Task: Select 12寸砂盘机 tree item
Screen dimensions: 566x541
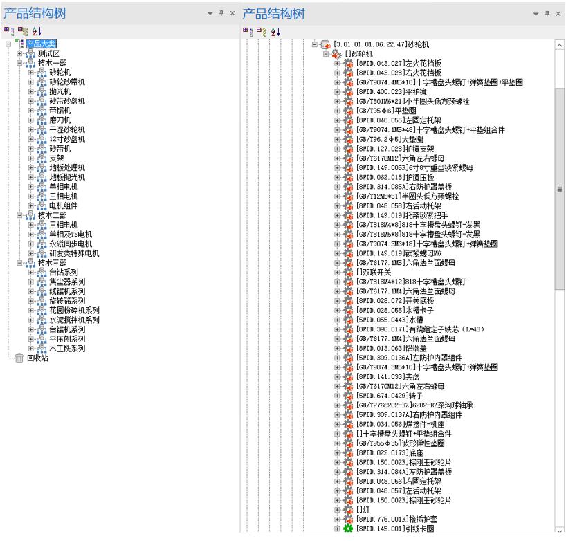Action: (x=67, y=139)
